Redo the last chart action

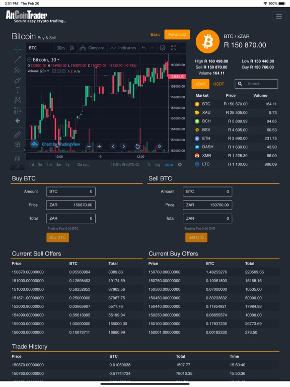pos(152,48)
